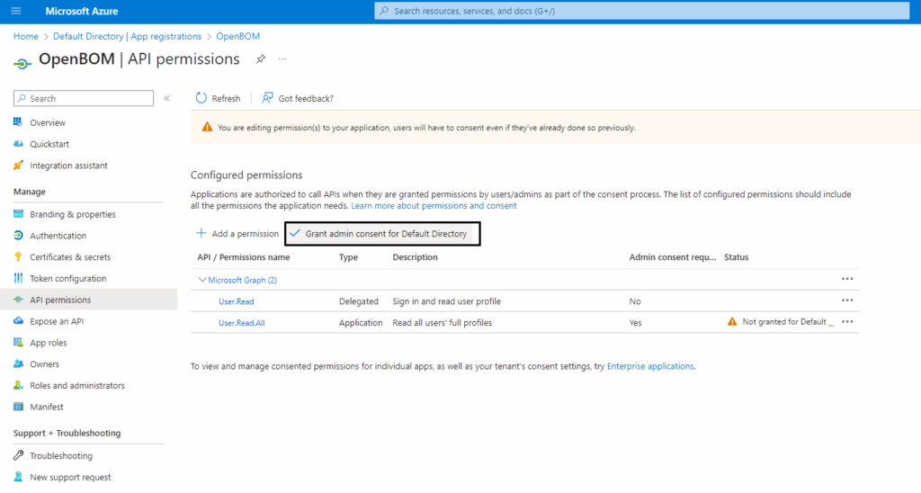Screen dimensions: 921x493
Task: Click the Admin consent required column header
Action: point(673,256)
